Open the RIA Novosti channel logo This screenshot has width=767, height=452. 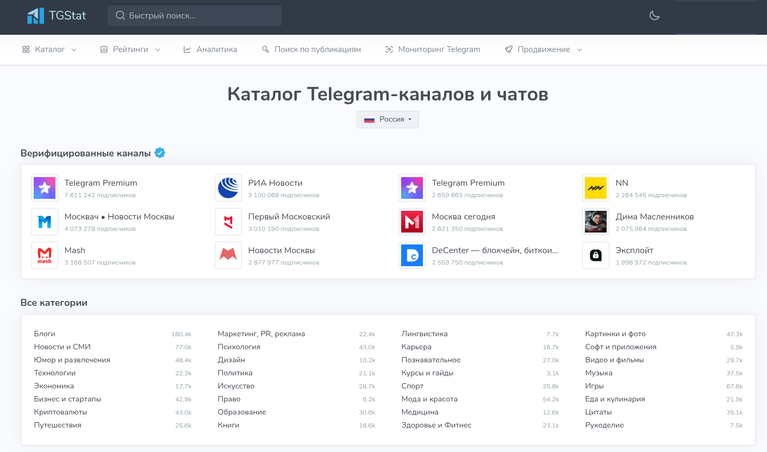(228, 188)
